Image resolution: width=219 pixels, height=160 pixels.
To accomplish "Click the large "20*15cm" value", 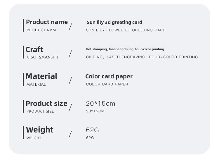I will [x=100, y=104].
